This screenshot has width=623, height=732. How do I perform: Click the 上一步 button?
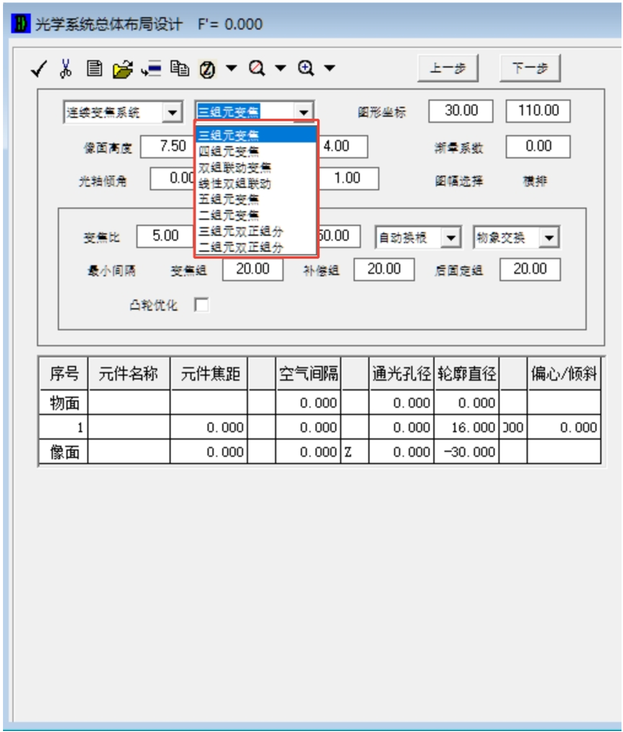point(448,68)
